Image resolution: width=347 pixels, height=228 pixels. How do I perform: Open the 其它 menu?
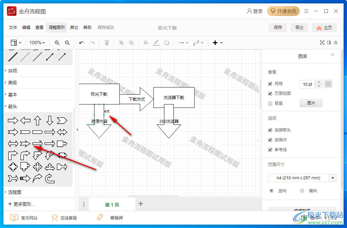[x=74, y=28]
